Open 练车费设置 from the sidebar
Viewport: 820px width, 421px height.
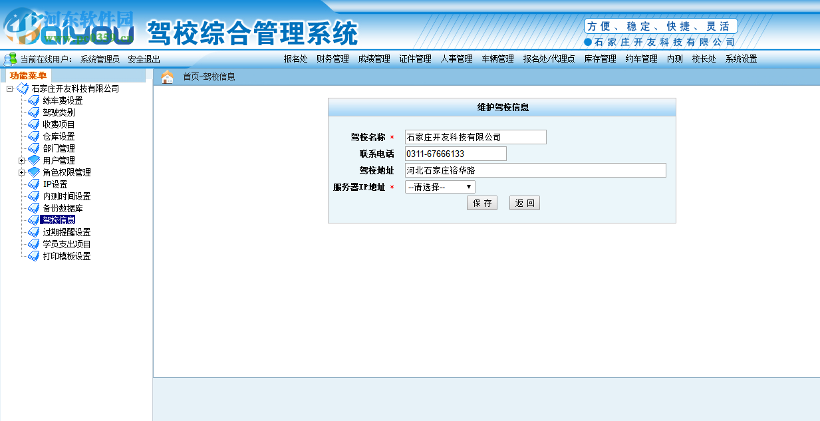[x=61, y=100]
